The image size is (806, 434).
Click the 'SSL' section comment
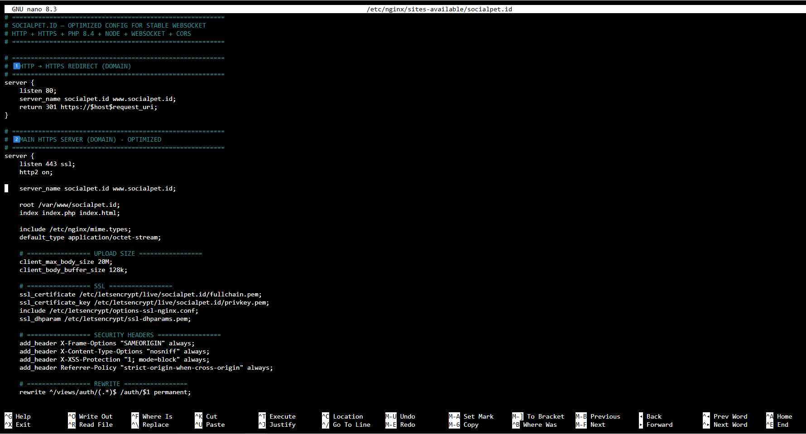[x=96, y=286]
